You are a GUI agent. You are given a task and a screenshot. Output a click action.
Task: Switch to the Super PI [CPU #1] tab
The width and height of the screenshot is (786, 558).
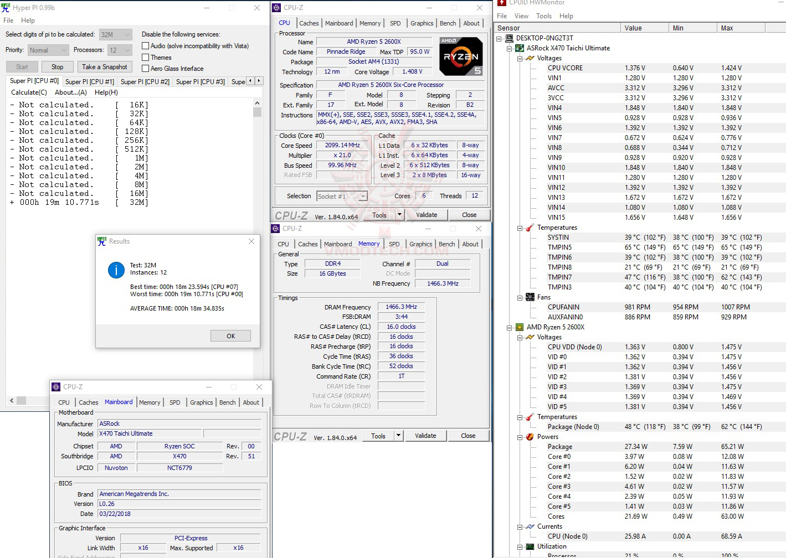tap(90, 82)
